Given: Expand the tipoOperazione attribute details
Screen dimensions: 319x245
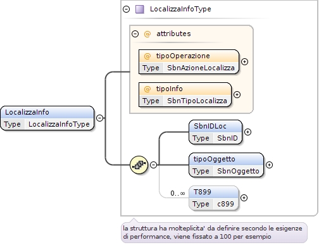Looking at the screenshot, I should pos(244,62).
